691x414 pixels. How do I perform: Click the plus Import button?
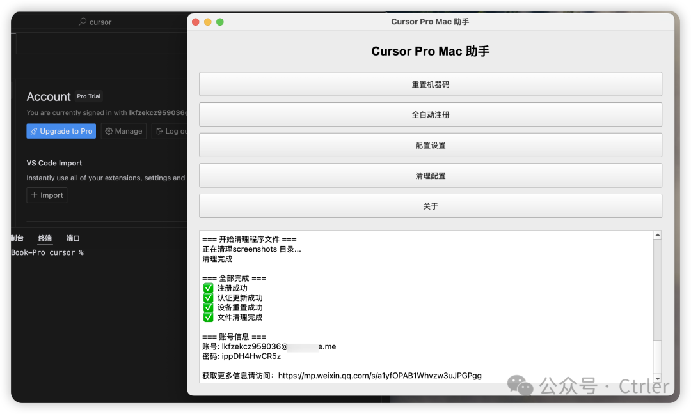[x=47, y=195]
